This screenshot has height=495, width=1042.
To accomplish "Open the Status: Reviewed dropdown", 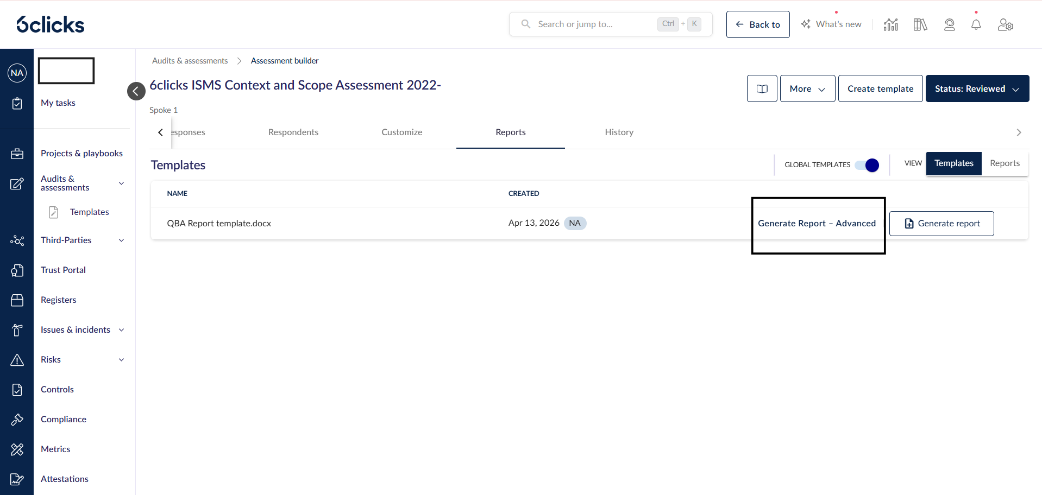I will point(977,88).
